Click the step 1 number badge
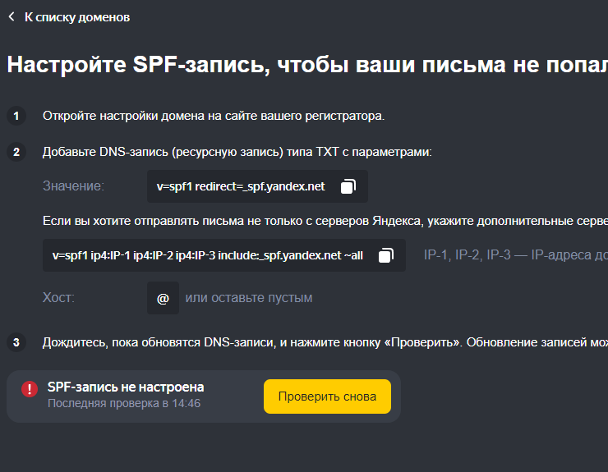This screenshot has height=472, width=608. click(x=16, y=116)
